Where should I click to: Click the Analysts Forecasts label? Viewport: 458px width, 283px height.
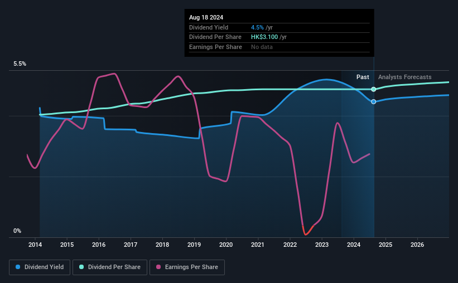405,77
